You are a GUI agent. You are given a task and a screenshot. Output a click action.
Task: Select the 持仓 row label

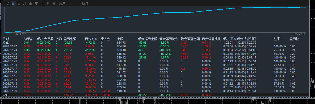(x=6, y=43)
